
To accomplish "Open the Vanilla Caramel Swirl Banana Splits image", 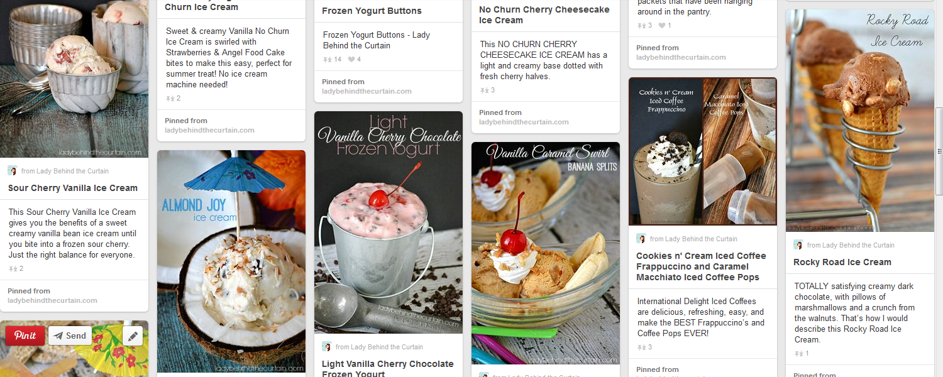I will point(546,253).
